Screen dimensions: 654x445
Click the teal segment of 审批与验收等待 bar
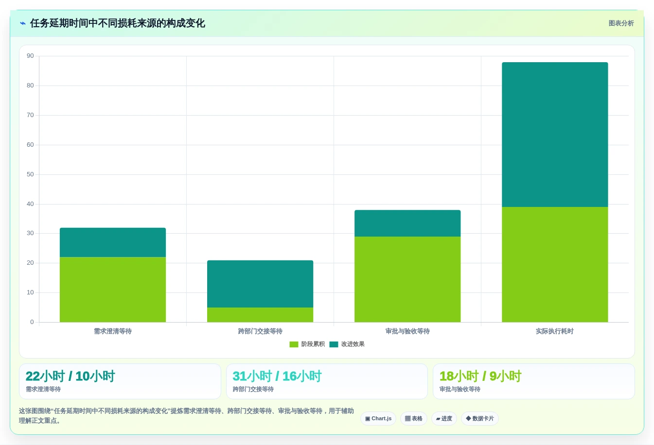pyautogui.click(x=407, y=223)
